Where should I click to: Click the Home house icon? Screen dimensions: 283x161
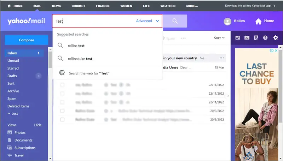[259, 21]
